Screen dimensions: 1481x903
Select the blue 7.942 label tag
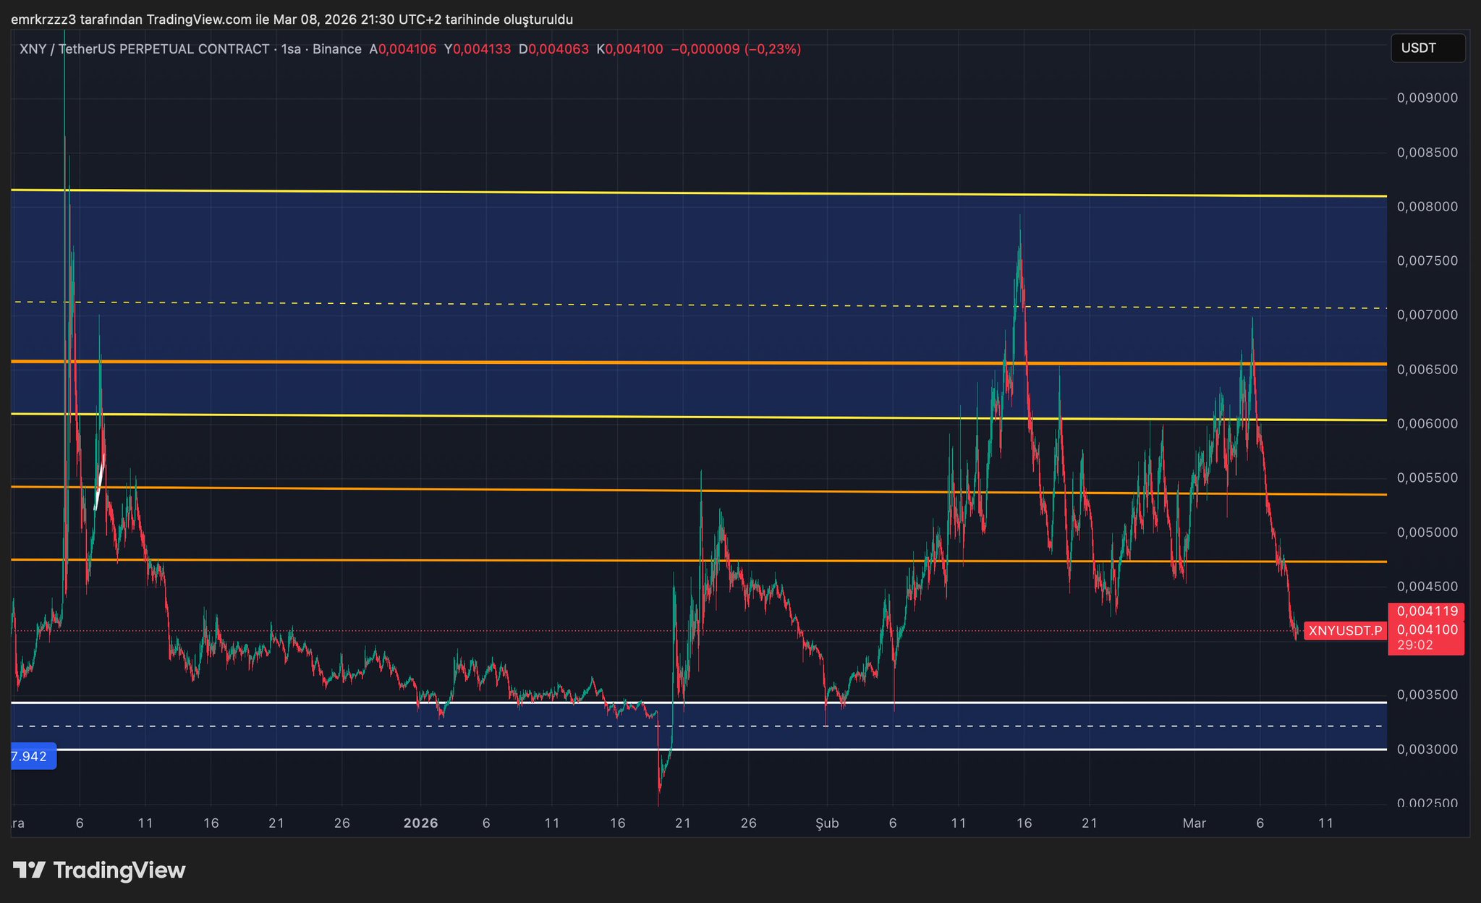click(x=32, y=757)
